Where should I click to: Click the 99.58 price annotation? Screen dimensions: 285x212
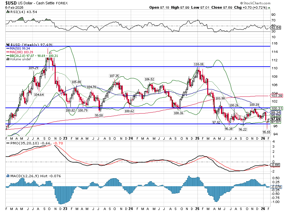pyautogui.click(x=99, y=115)
